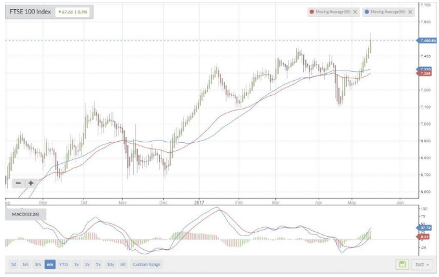
Task: Click the blue Moving Average(50) legend label
Action: point(388,12)
